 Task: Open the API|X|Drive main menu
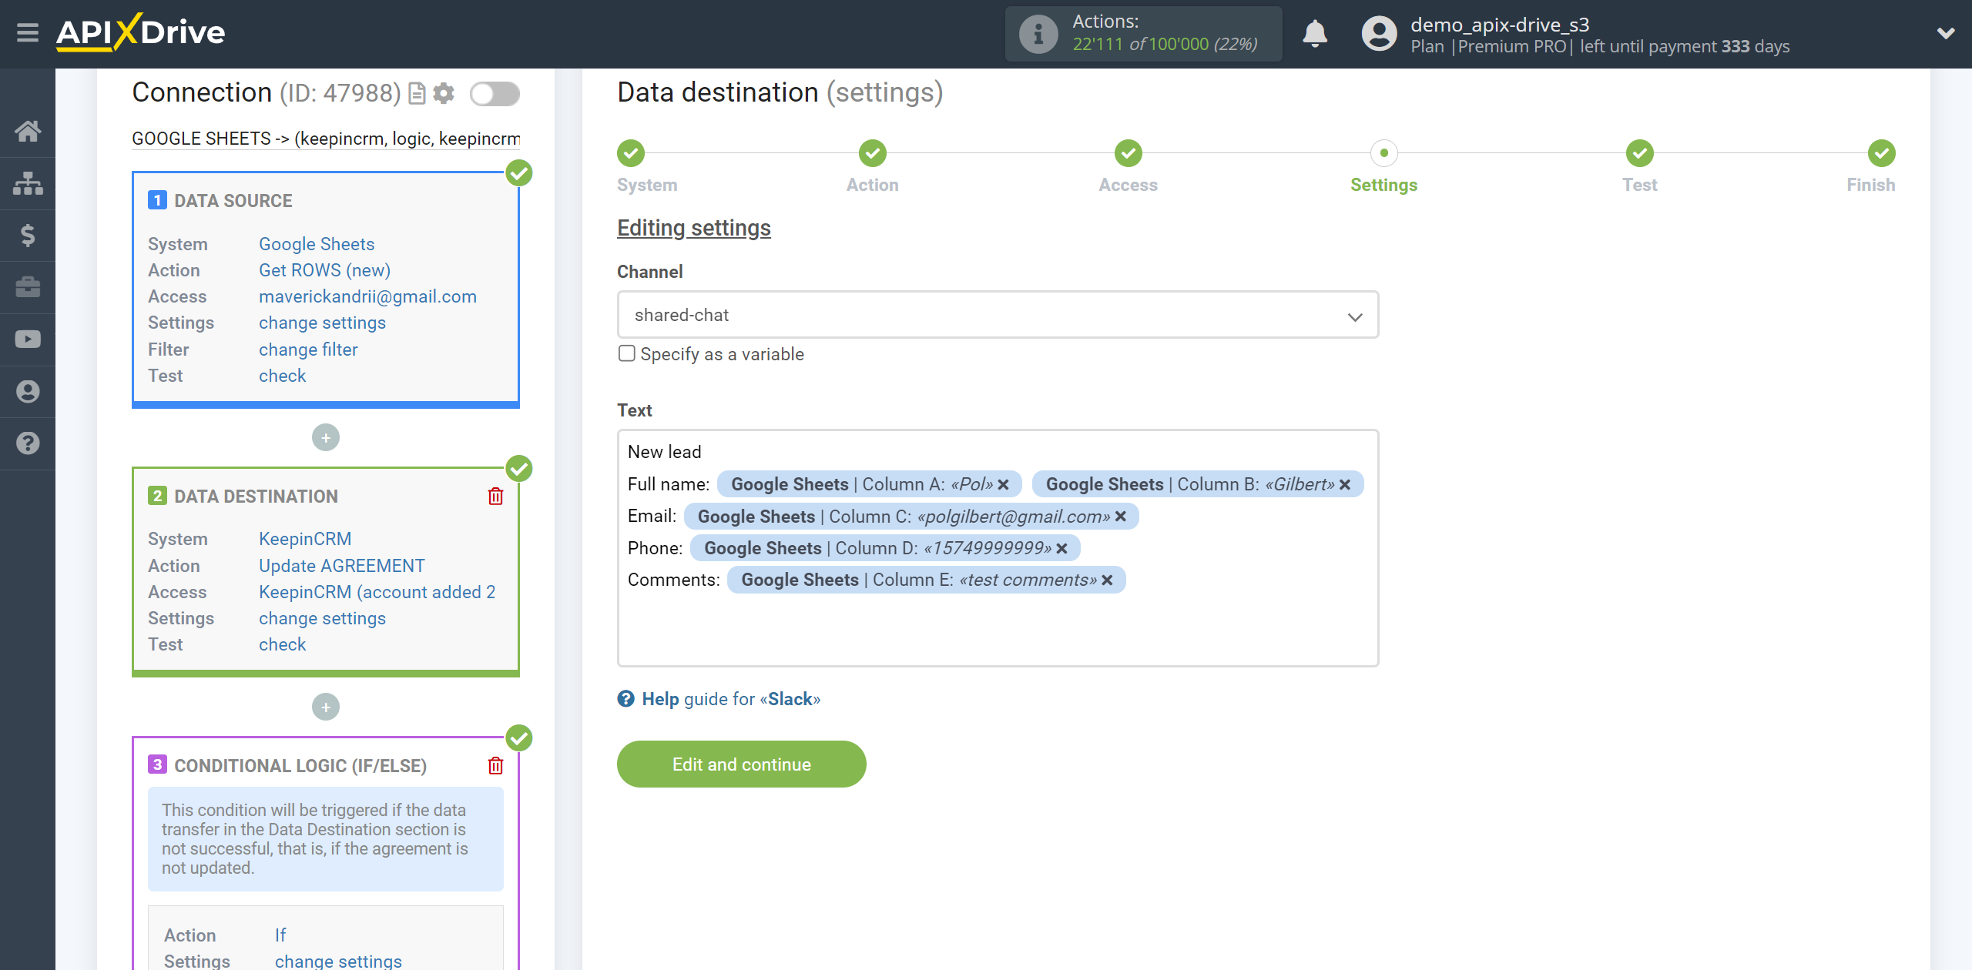(26, 32)
